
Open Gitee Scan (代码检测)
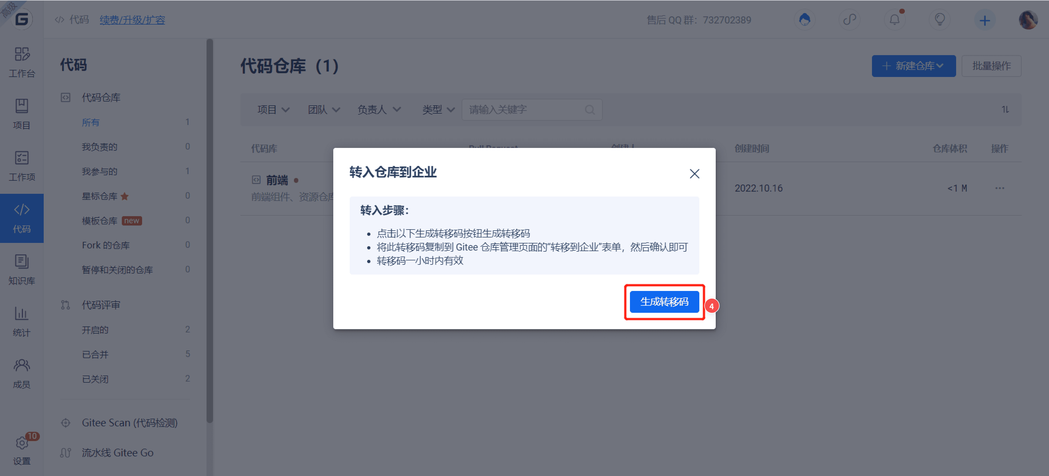coord(129,423)
